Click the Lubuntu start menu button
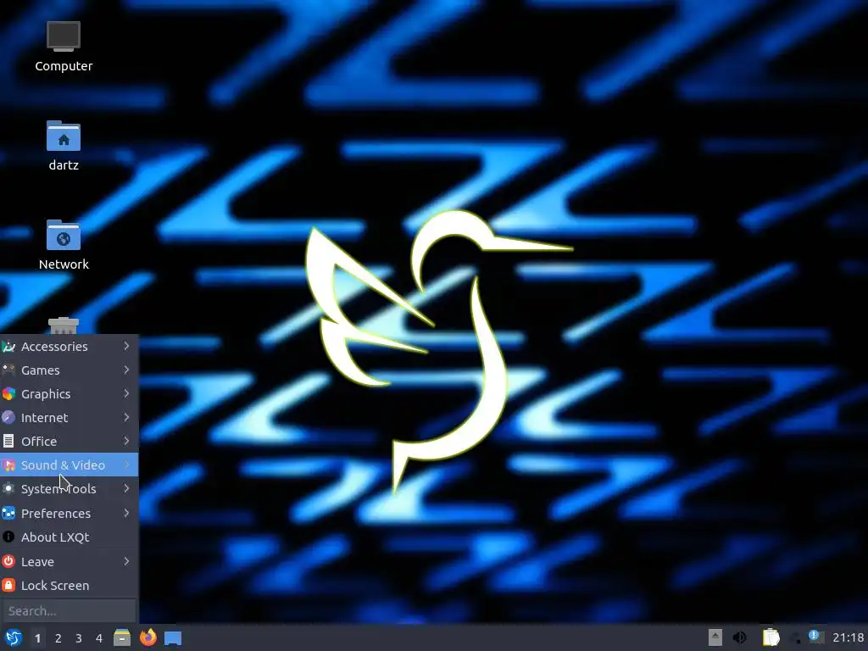 [x=14, y=637]
